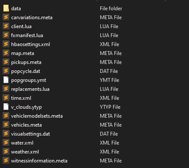Click the File folder type label
This screenshot has height=168, width=189.
coord(111,9)
